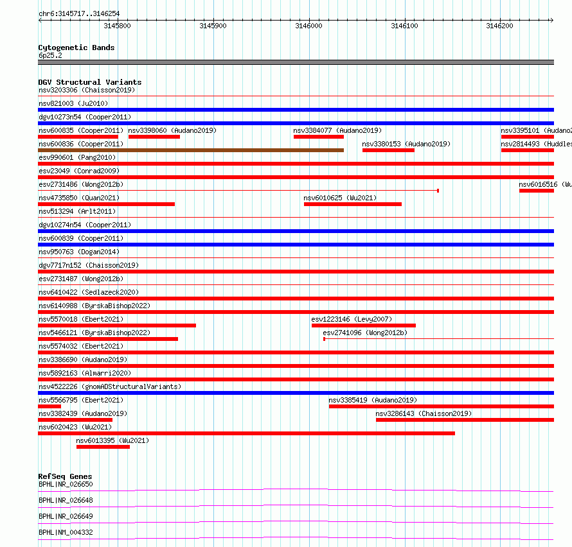Select the nsv5566795 (Ebert2021) label
This screenshot has width=572, height=547.
81,400
